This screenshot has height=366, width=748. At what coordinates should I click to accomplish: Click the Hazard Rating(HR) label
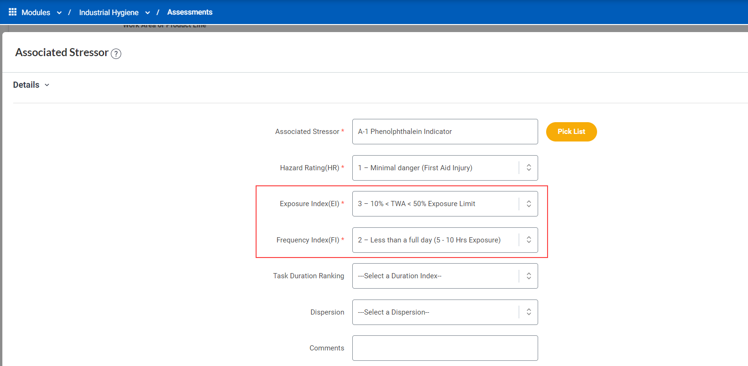tap(309, 168)
